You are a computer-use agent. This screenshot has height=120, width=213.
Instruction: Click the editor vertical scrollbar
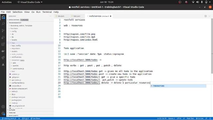coord(212,46)
